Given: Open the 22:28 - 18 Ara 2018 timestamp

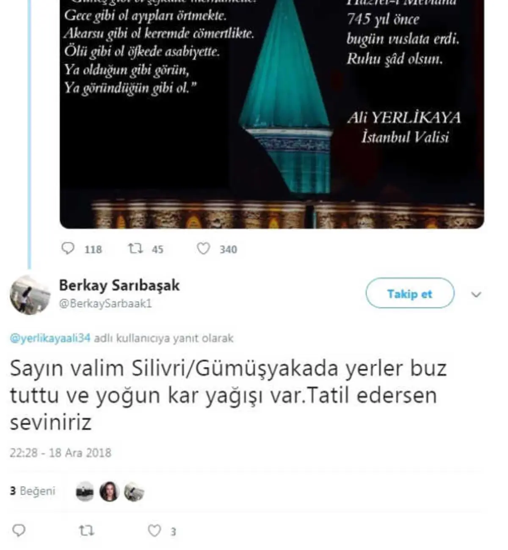Looking at the screenshot, I should [61, 453].
